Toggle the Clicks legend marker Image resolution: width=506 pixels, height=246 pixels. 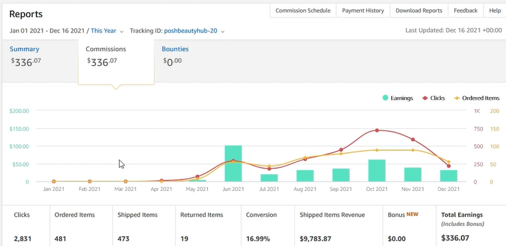click(426, 98)
